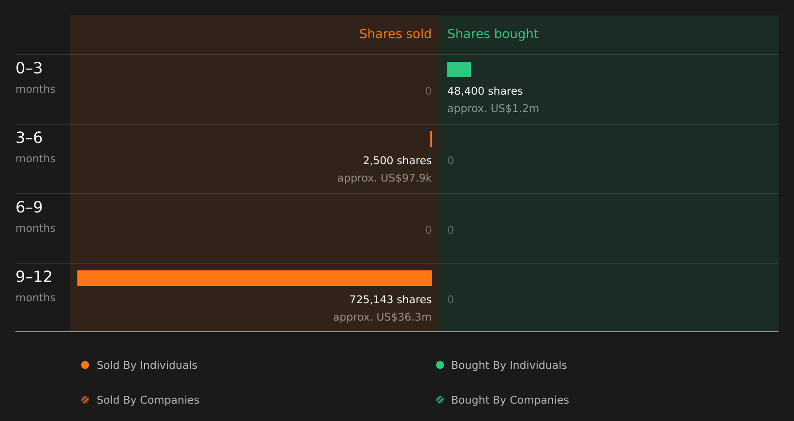The height and width of the screenshot is (421, 794).
Task: Click the 0 bought value in 3–6 months row
Action: click(451, 161)
